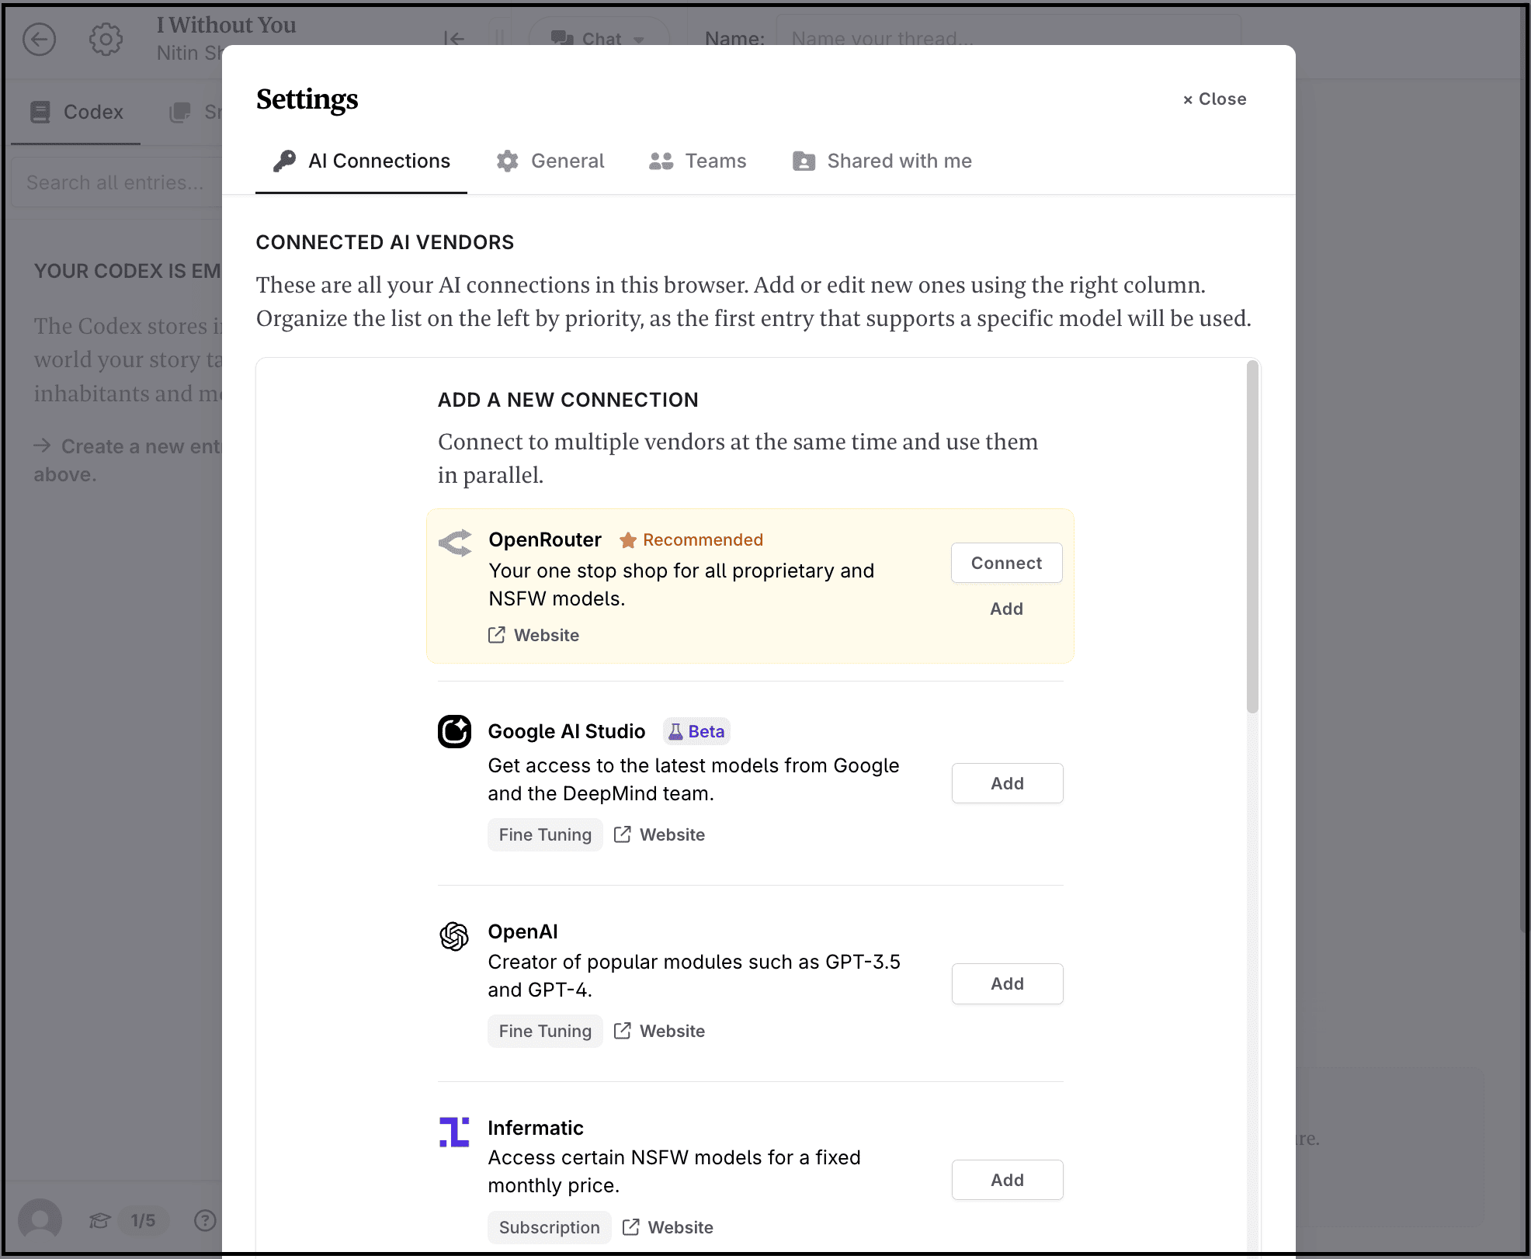Click the Beta badge beside Google AI Studio
The image size is (1531, 1259).
coord(696,731)
